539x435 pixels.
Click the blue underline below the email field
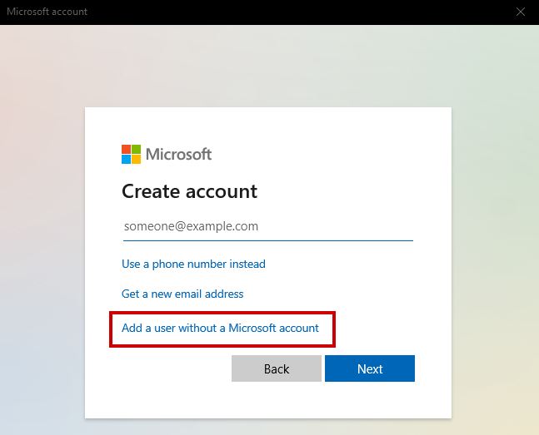pyautogui.click(x=267, y=240)
